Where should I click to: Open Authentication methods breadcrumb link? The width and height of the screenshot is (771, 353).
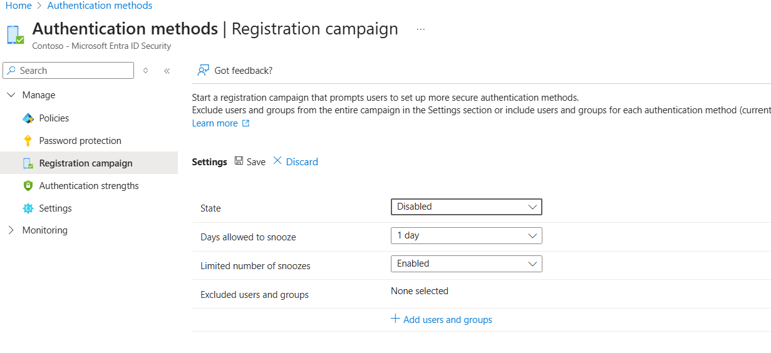(x=100, y=6)
